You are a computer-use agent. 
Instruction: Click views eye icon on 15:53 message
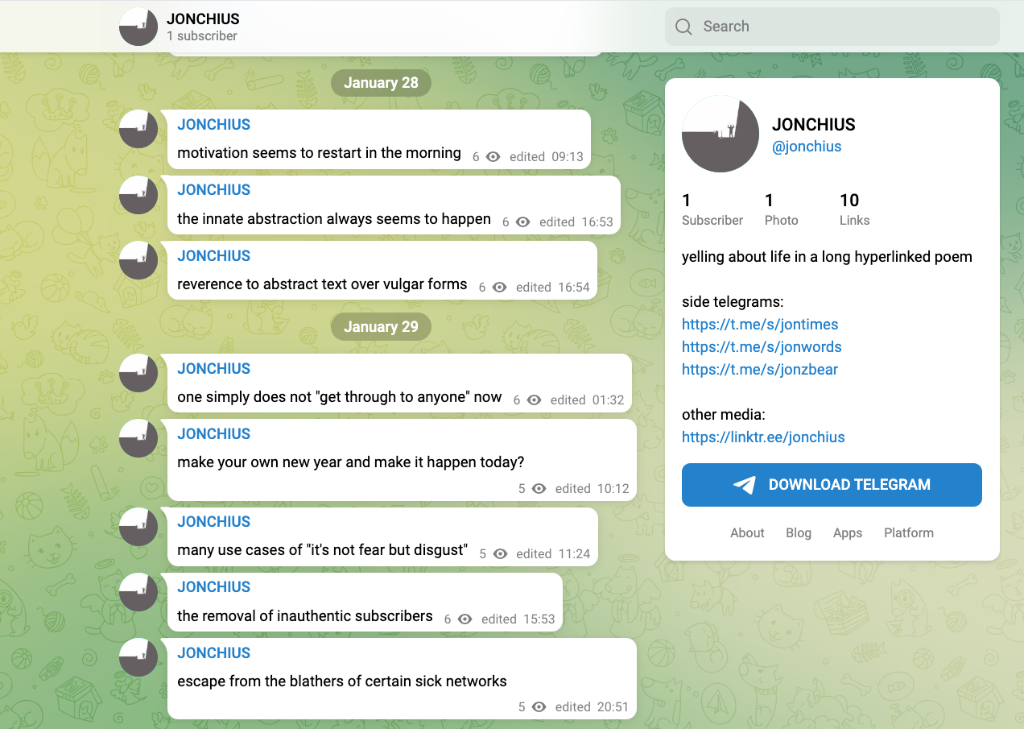(x=465, y=619)
